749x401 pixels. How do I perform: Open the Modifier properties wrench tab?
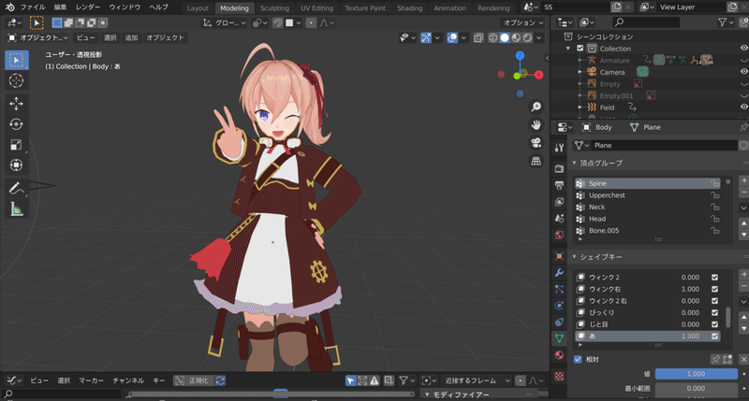(x=559, y=273)
